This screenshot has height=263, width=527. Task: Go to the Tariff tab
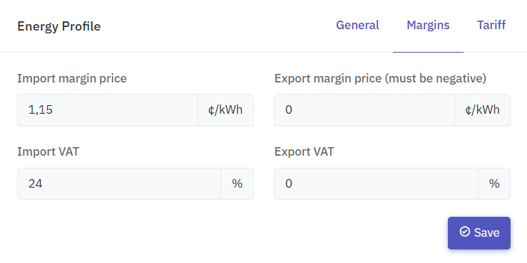491,25
